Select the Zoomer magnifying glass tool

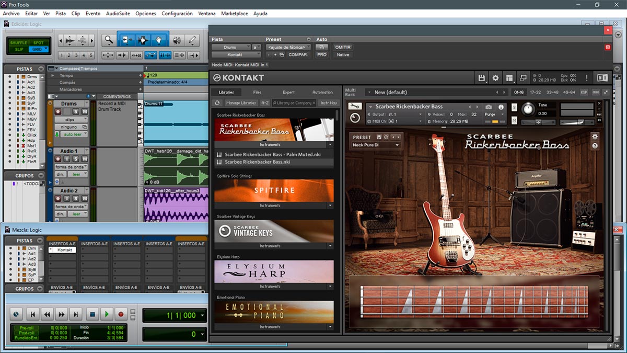point(109,40)
